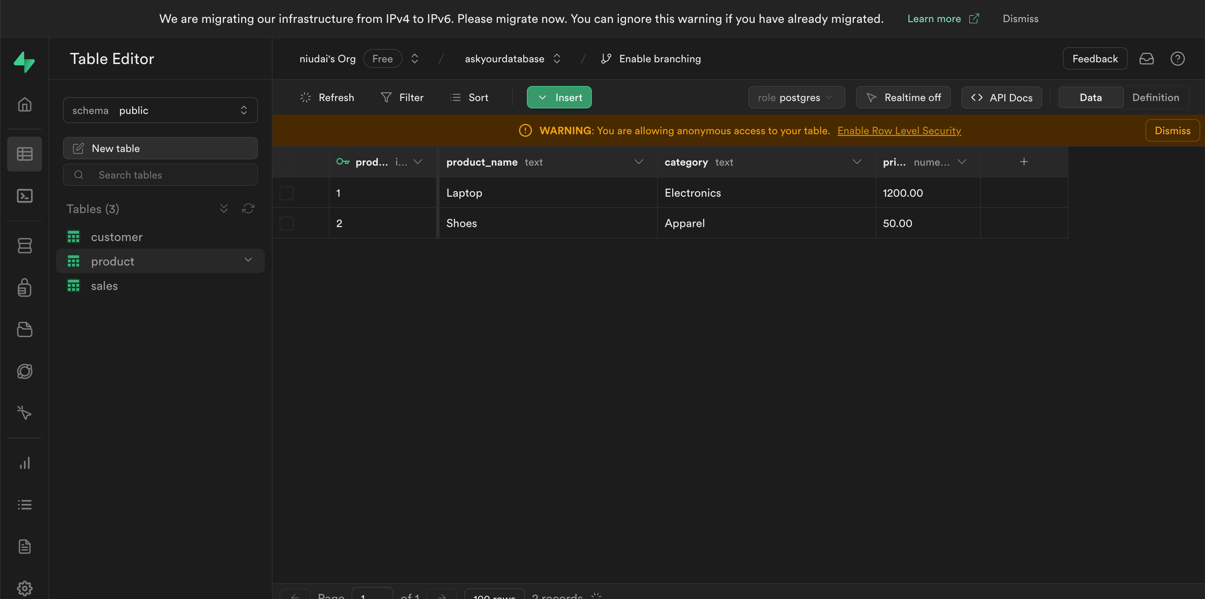Open the SQL Editor sidebar icon
The height and width of the screenshot is (599, 1205).
click(x=24, y=195)
